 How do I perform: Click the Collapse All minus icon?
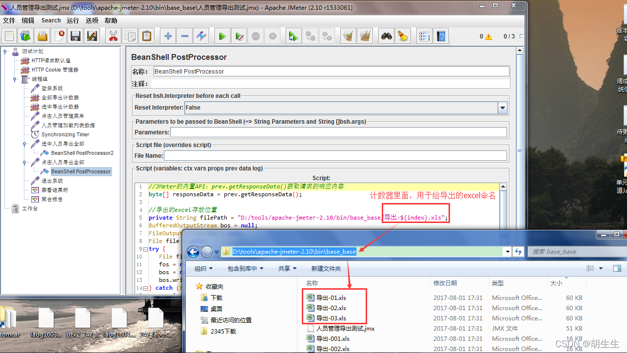[184, 36]
